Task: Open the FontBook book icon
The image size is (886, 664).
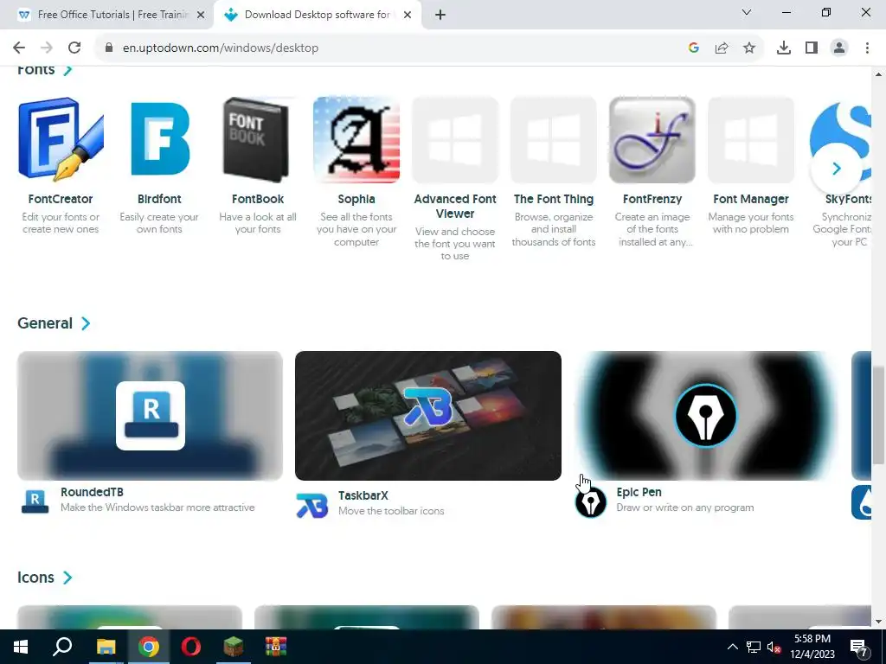Action: 258,139
